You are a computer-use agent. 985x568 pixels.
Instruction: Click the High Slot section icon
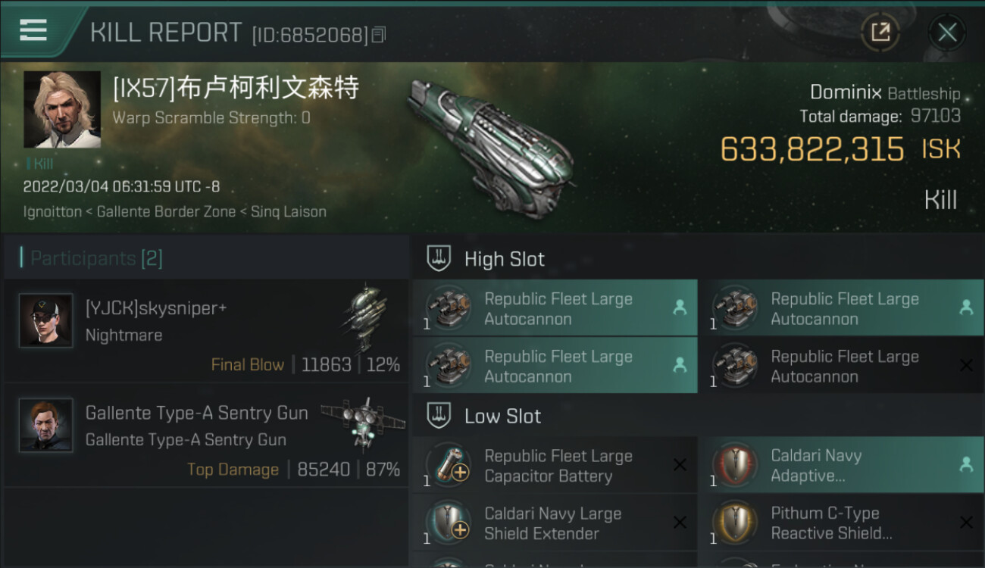[x=439, y=259]
